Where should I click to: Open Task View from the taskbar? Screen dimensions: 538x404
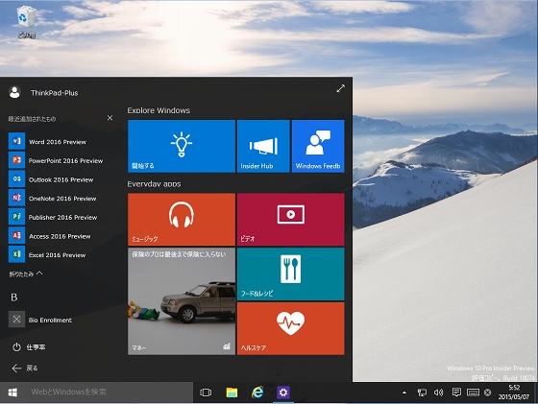click(x=206, y=392)
